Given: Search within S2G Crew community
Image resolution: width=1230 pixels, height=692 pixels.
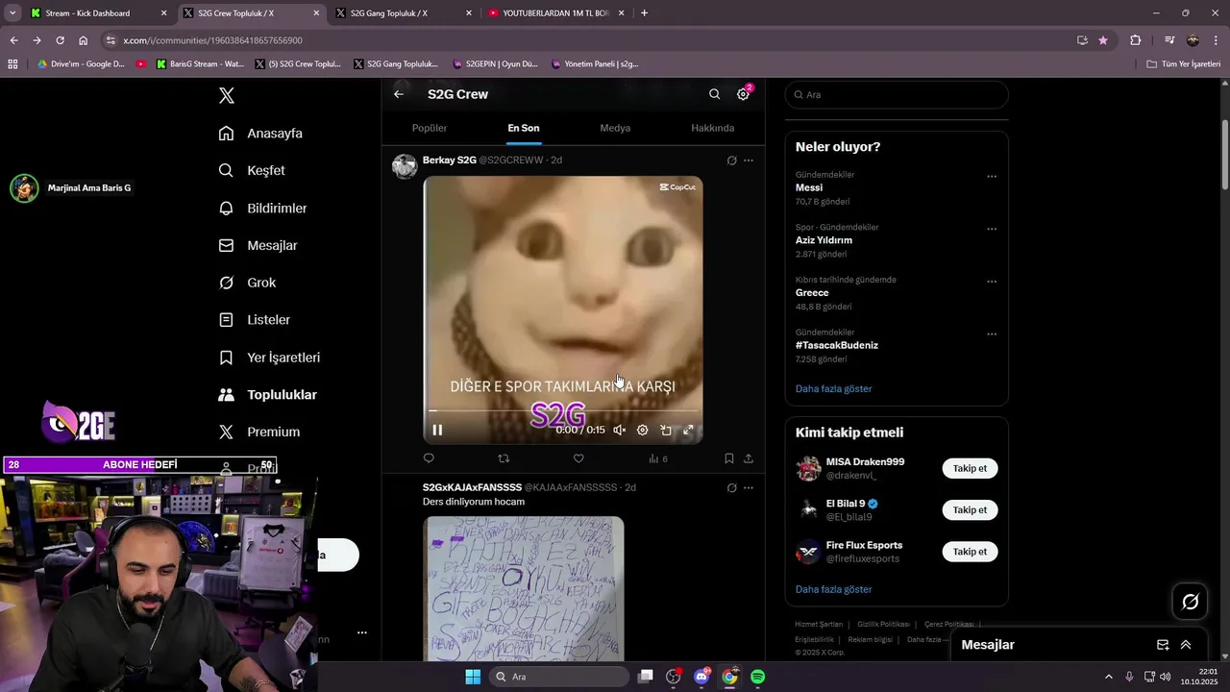Looking at the screenshot, I should click(x=714, y=94).
